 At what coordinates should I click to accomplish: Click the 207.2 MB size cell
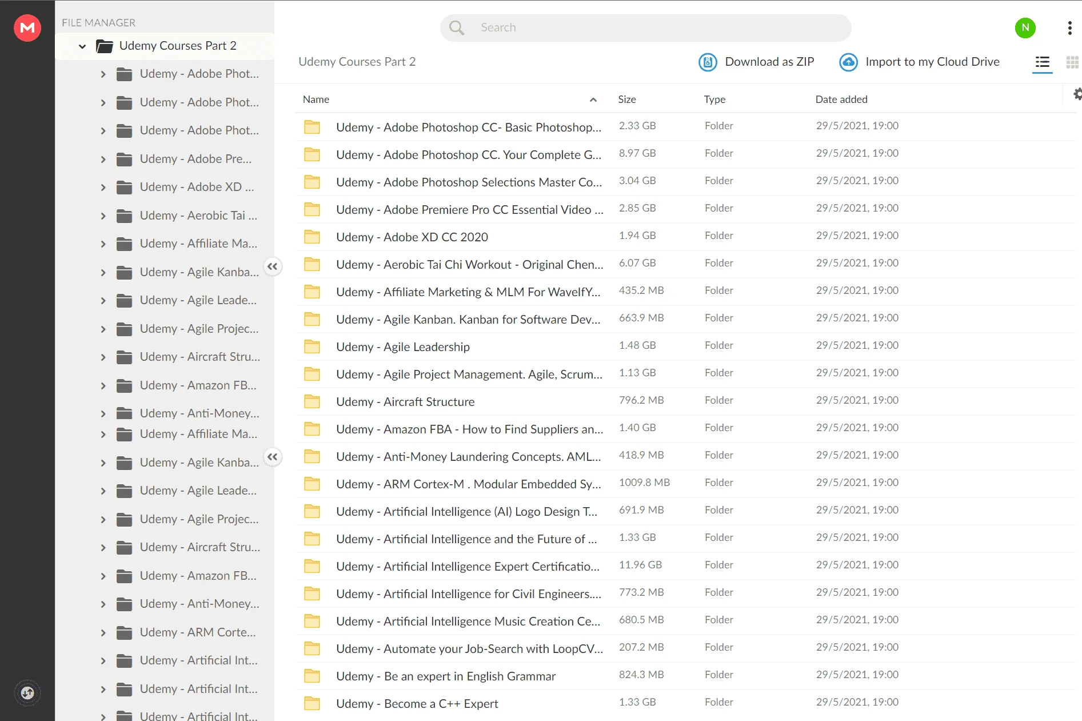(x=641, y=647)
